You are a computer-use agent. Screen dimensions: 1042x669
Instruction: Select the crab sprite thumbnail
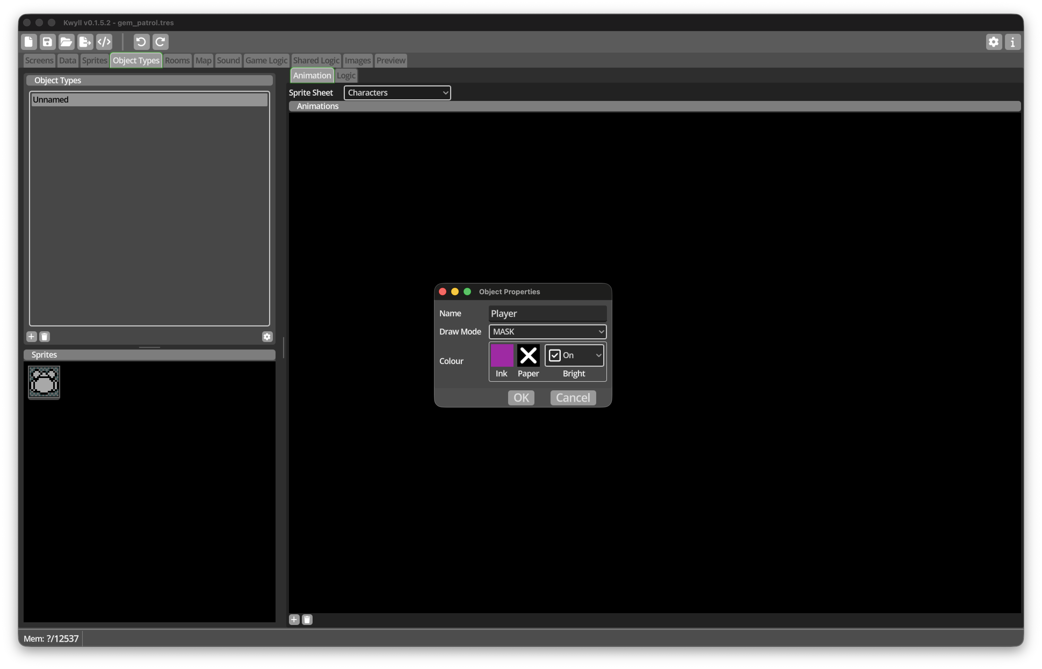click(x=44, y=382)
